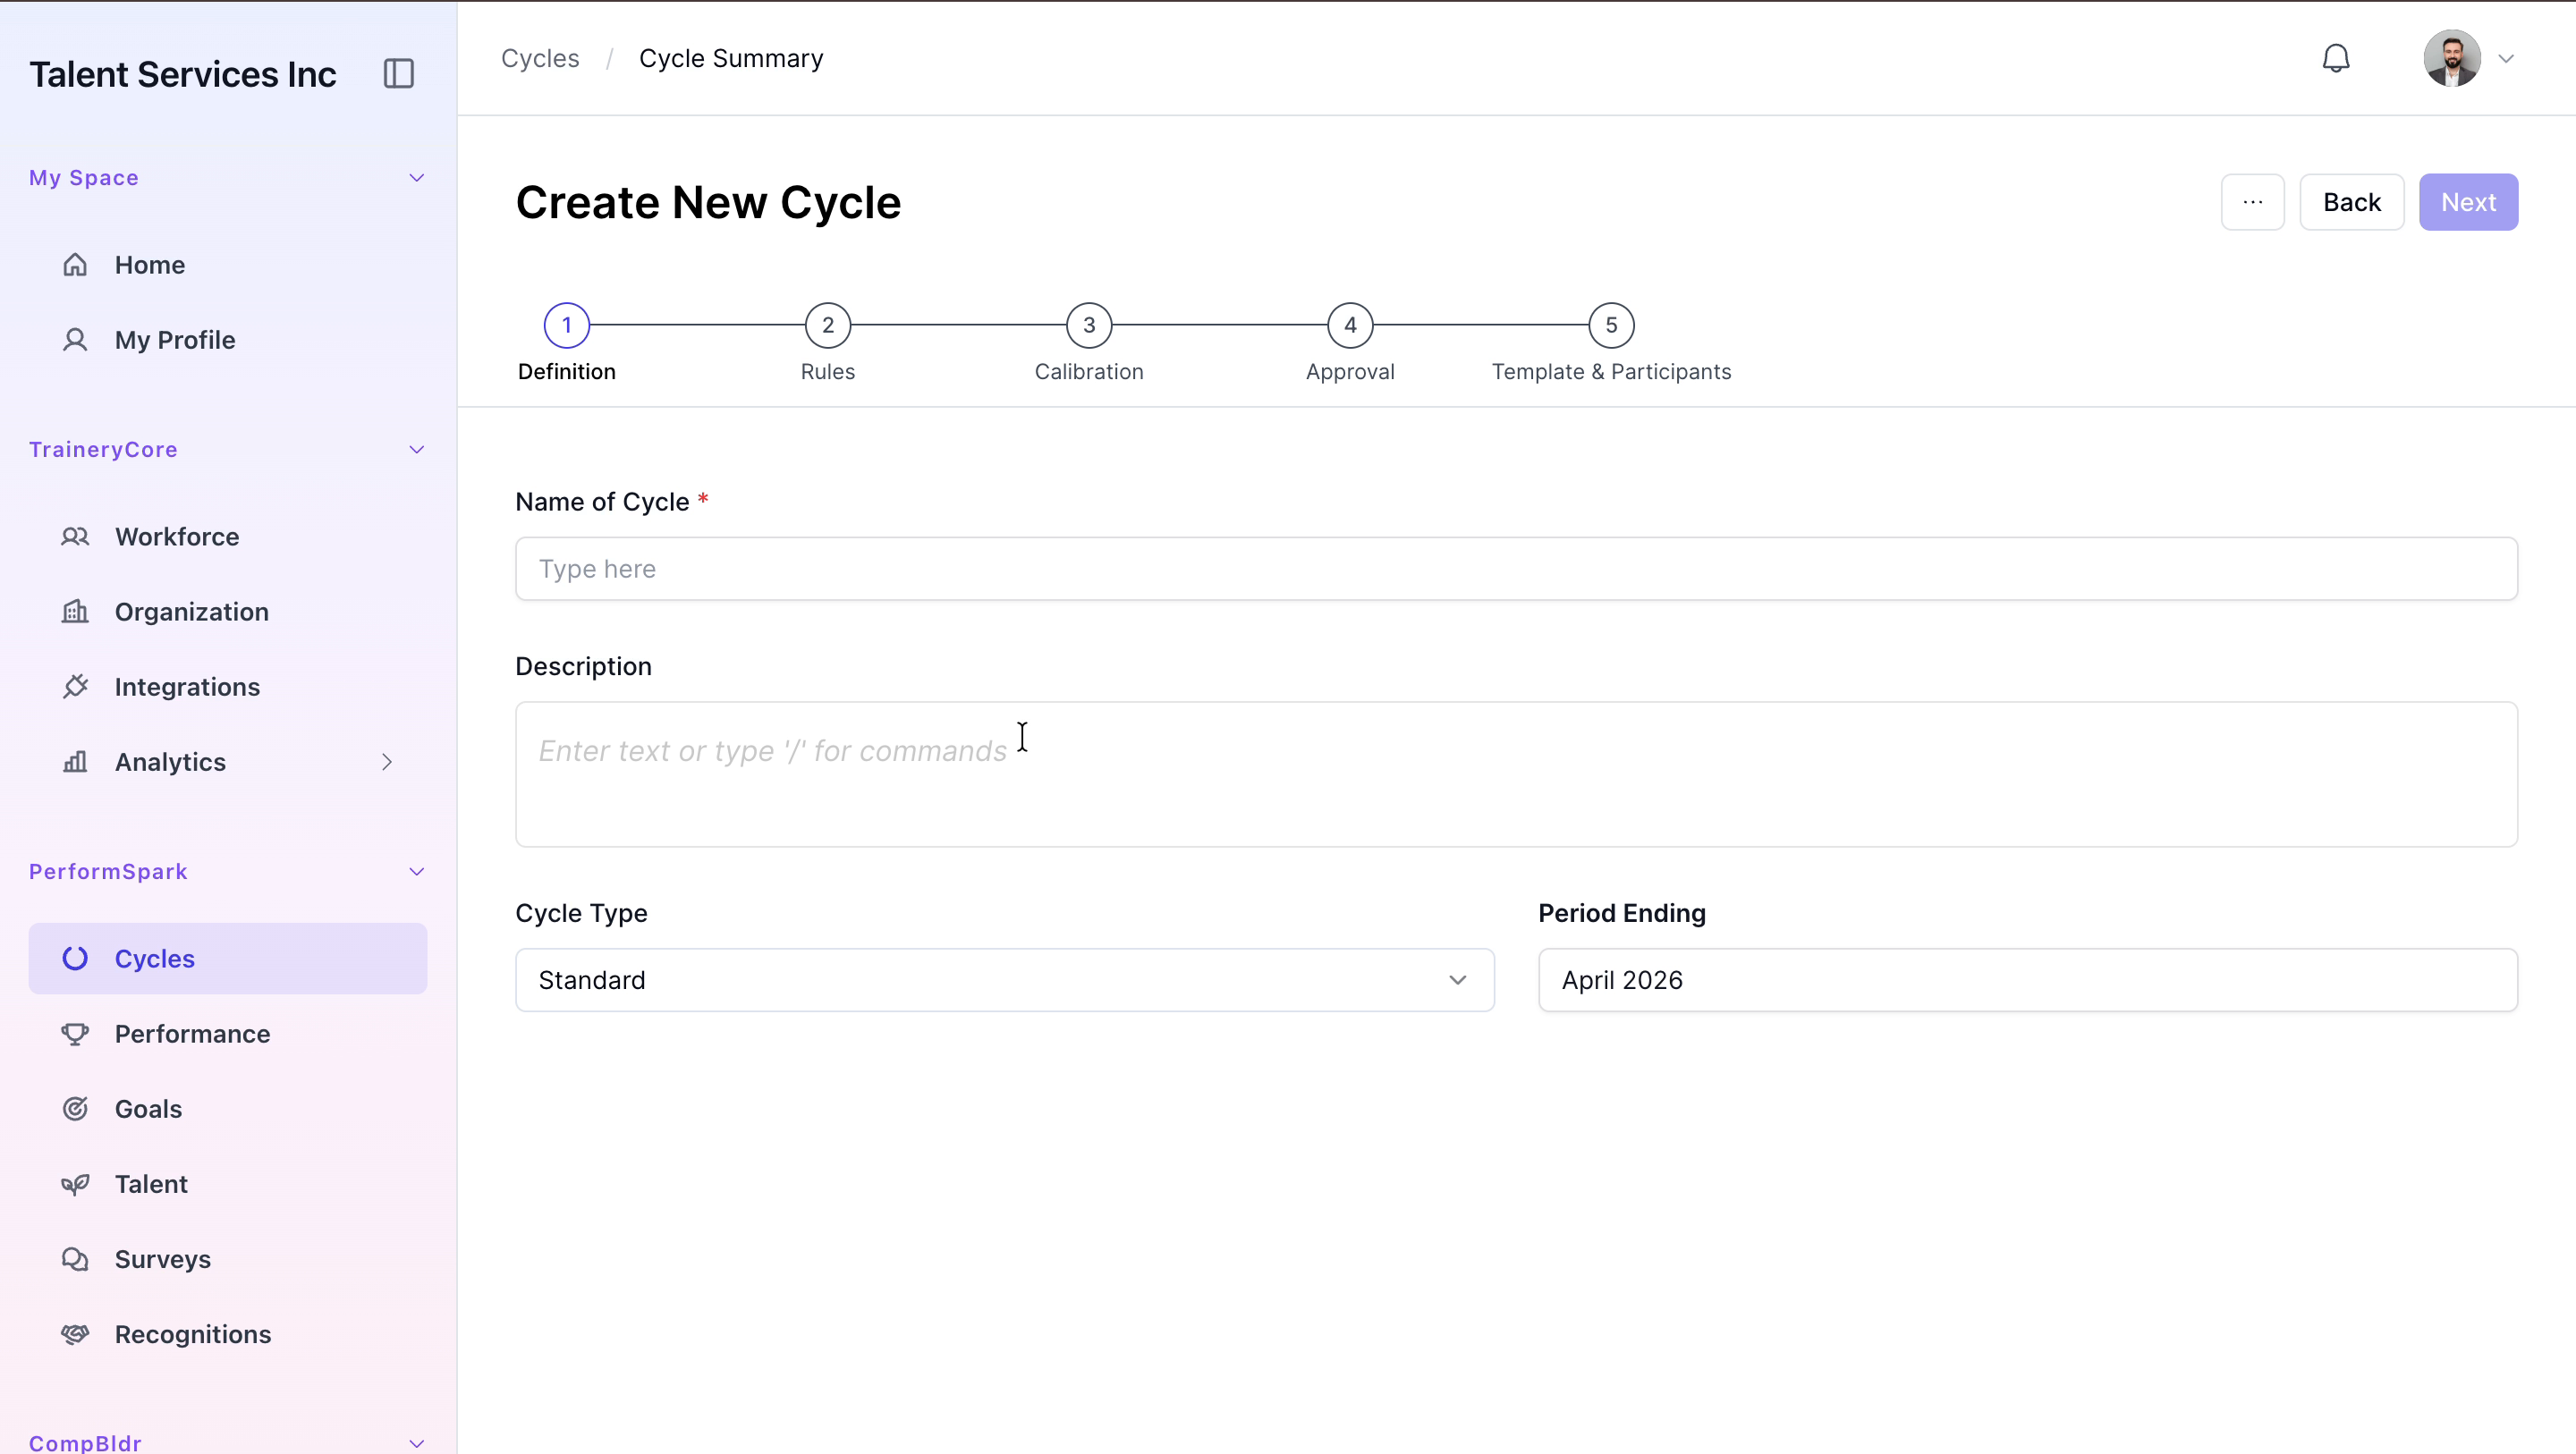The height and width of the screenshot is (1454, 2576).
Task: Open the more options ellipsis button
Action: tap(2252, 202)
